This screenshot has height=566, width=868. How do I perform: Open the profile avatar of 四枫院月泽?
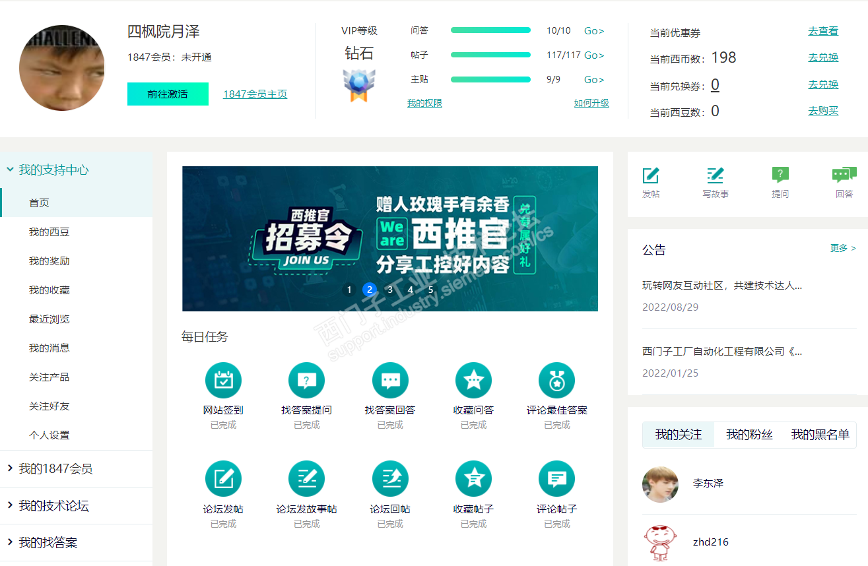pos(61,68)
